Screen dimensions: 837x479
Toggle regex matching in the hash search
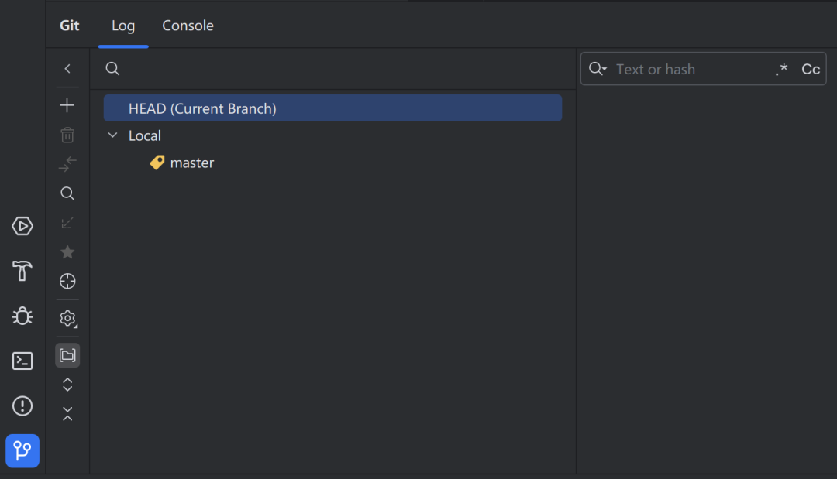(x=781, y=69)
